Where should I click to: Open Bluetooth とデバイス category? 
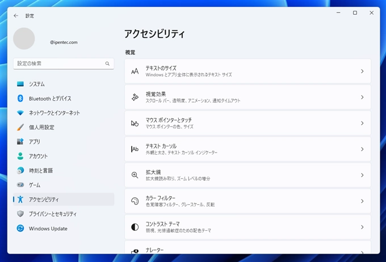pyautogui.click(x=64, y=99)
